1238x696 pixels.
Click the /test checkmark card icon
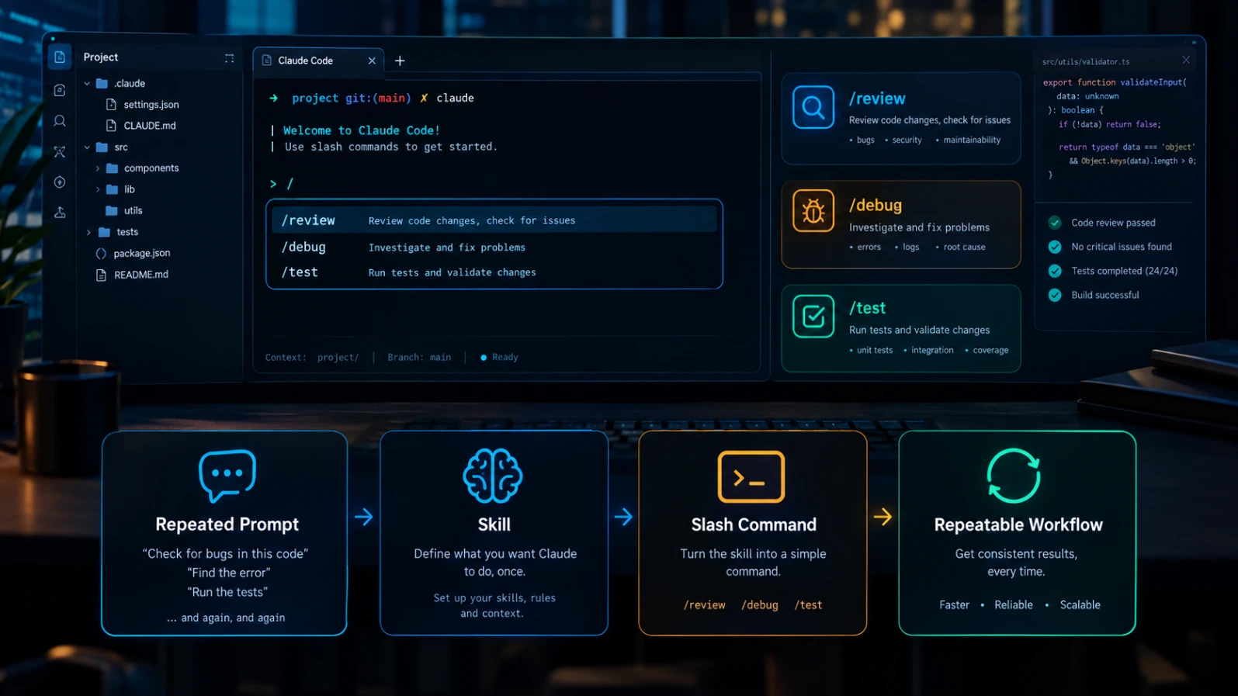pos(813,316)
